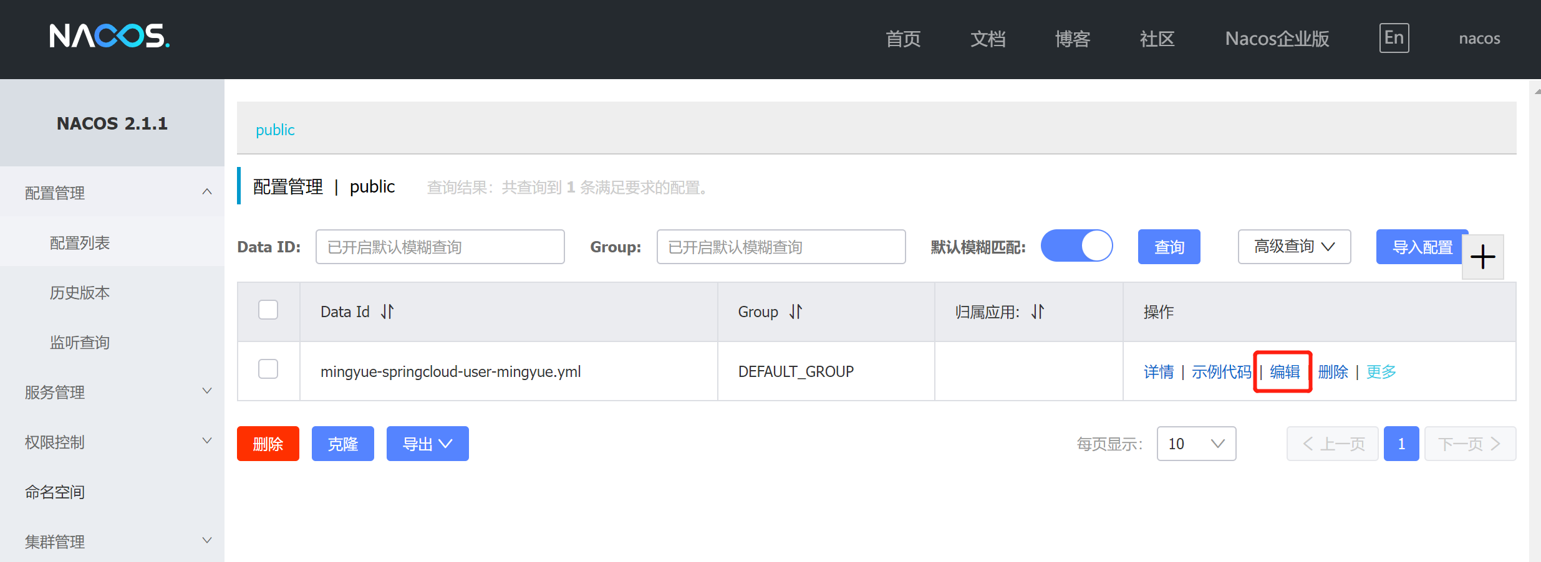Image resolution: width=1541 pixels, height=562 pixels.
Task: Click 更多 in the row actions
Action: point(1381,372)
